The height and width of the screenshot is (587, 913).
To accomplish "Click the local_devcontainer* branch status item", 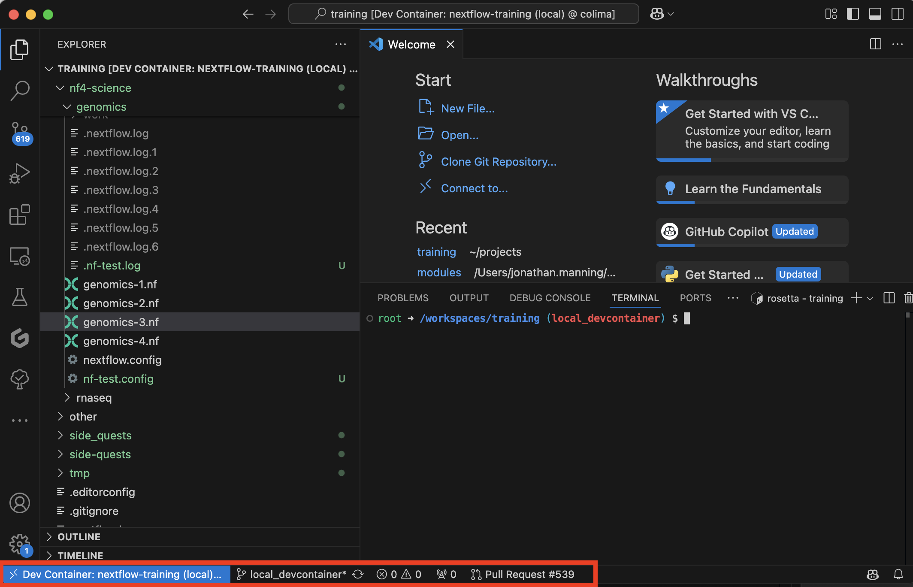I will point(292,575).
